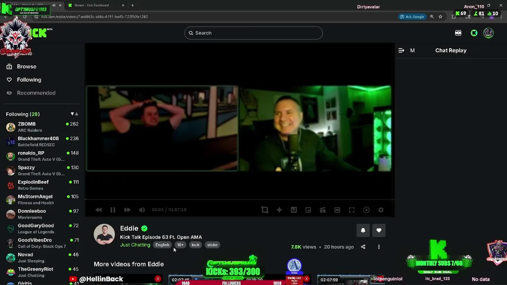Rewind the video with the player's rewind icon
The height and width of the screenshot is (285, 507).
click(x=99, y=210)
